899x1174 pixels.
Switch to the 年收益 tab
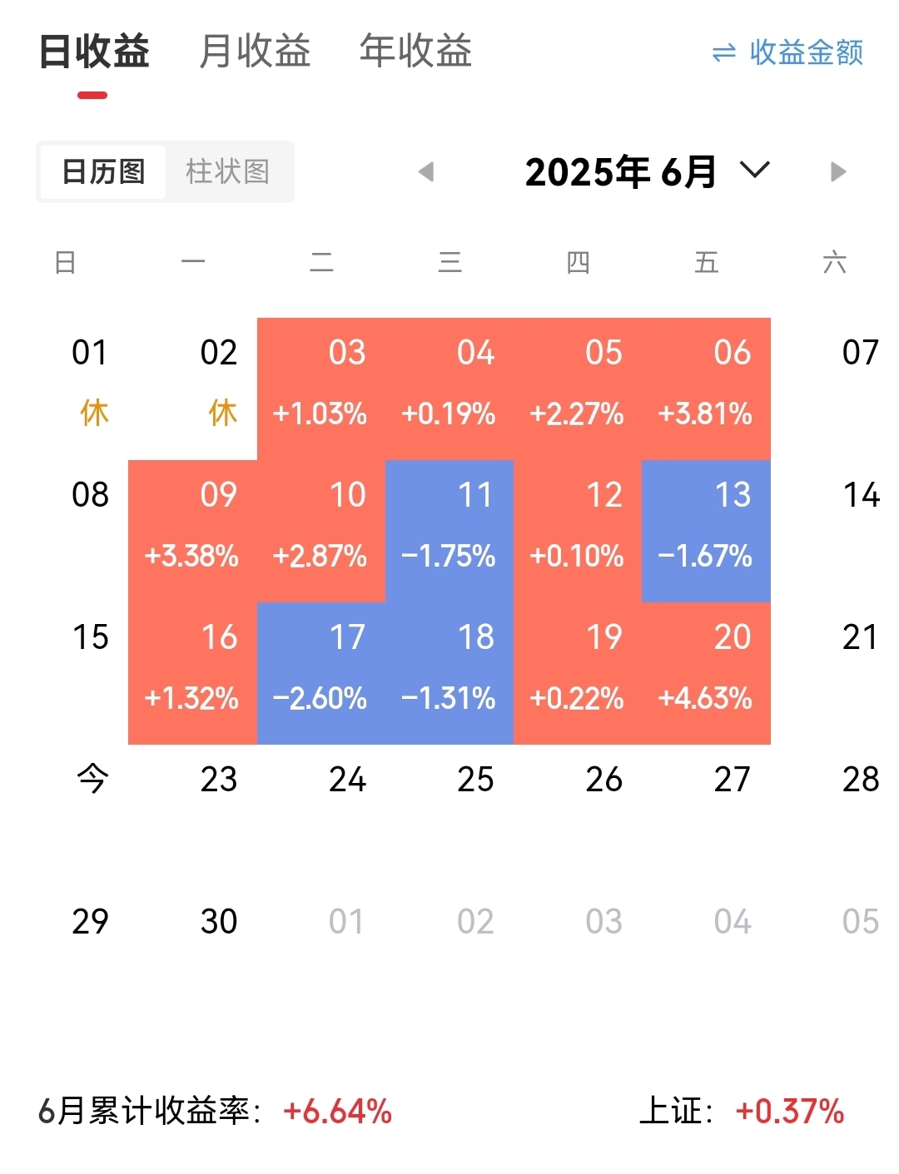(x=415, y=51)
